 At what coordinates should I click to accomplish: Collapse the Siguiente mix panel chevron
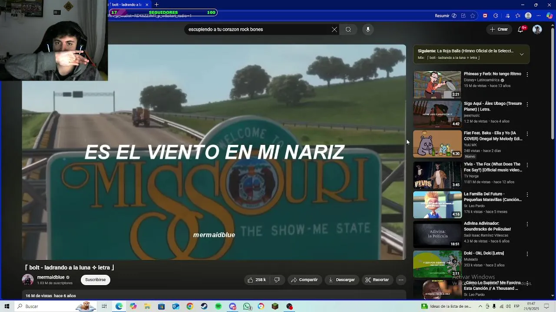(x=522, y=54)
